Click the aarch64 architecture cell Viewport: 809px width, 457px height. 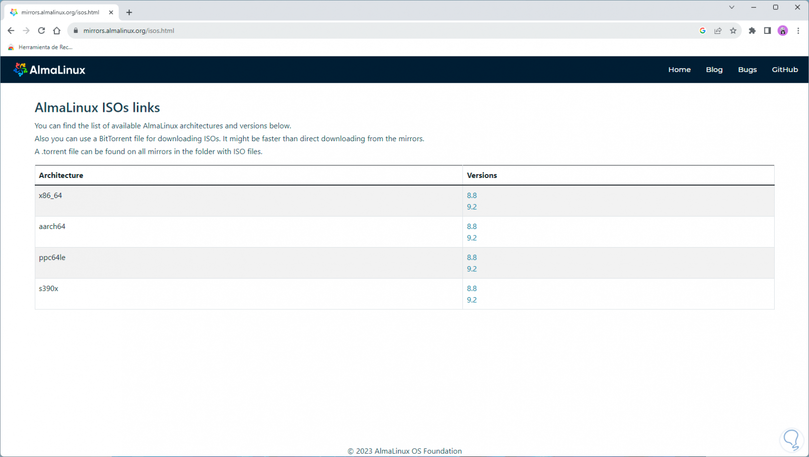pos(249,232)
